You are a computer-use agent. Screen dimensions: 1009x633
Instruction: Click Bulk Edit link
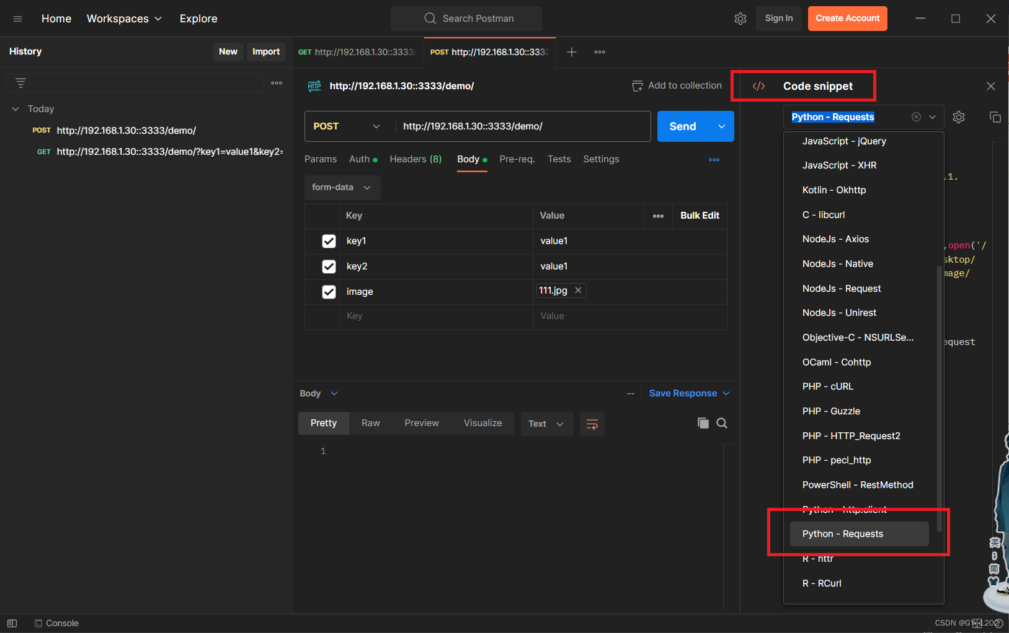point(700,216)
